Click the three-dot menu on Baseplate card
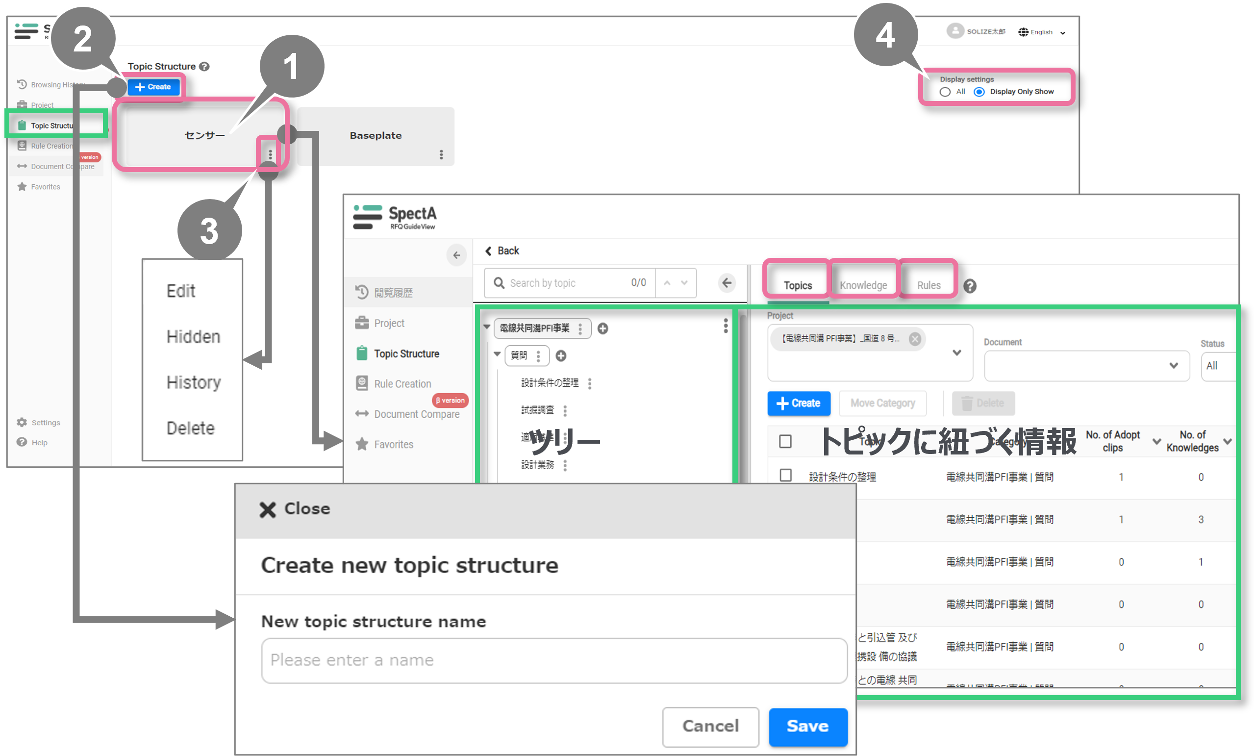This screenshot has width=1255, height=756. coord(441,154)
